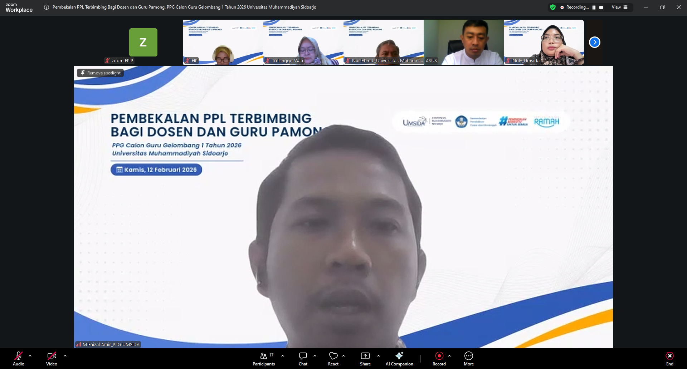
Task: Click the Zoom Workplace logo
Action: click(x=19, y=7)
